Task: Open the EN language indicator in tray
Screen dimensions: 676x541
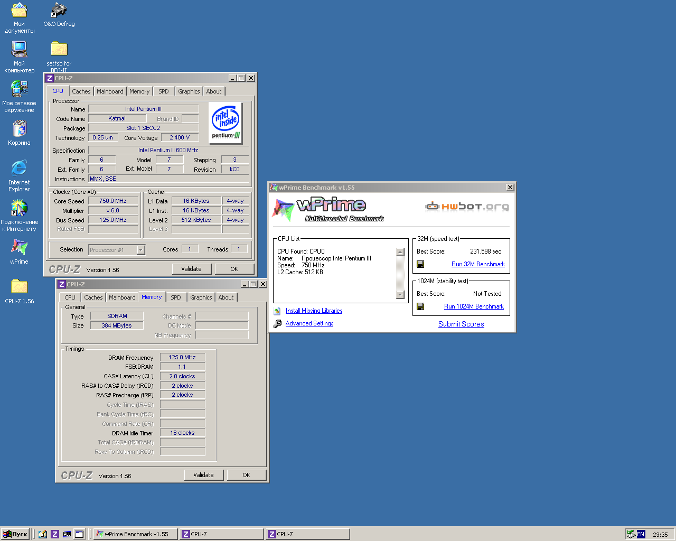Action: [x=641, y=534]
